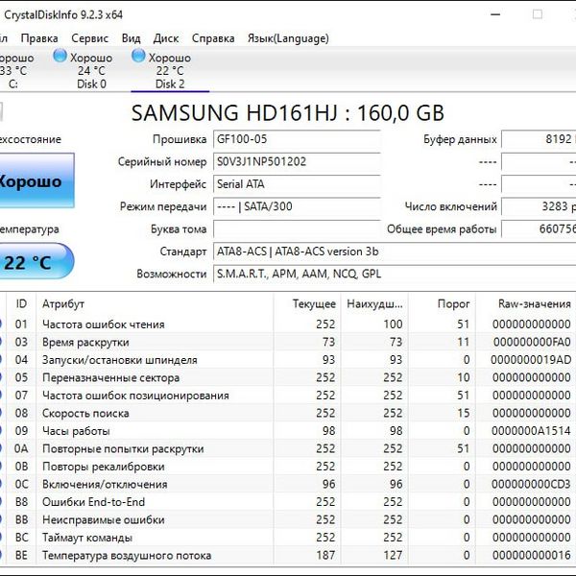Select the row Температура воздушного потока
Viewport: 576px width, 576px height.
(288, 556)
